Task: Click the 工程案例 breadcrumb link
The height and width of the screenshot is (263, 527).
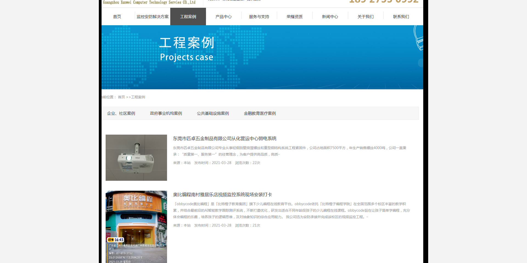Action: click(x=138, y=97)
